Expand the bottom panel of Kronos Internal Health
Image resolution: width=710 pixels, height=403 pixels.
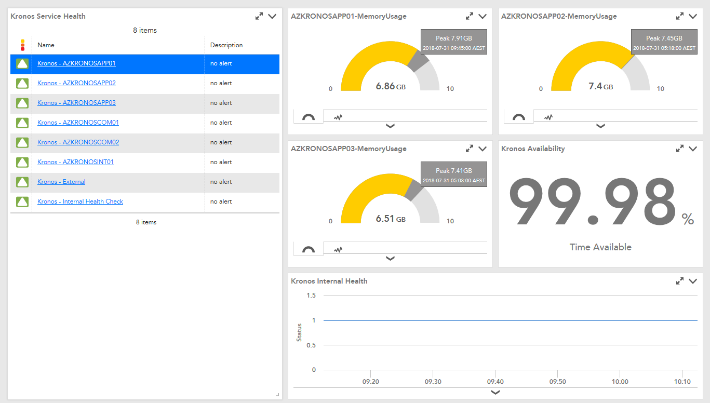point(495,393)
